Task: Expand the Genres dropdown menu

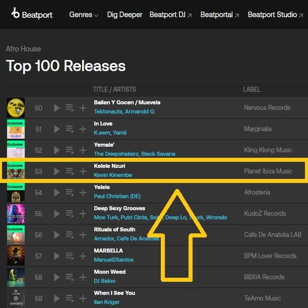Action: click(84, 15)
